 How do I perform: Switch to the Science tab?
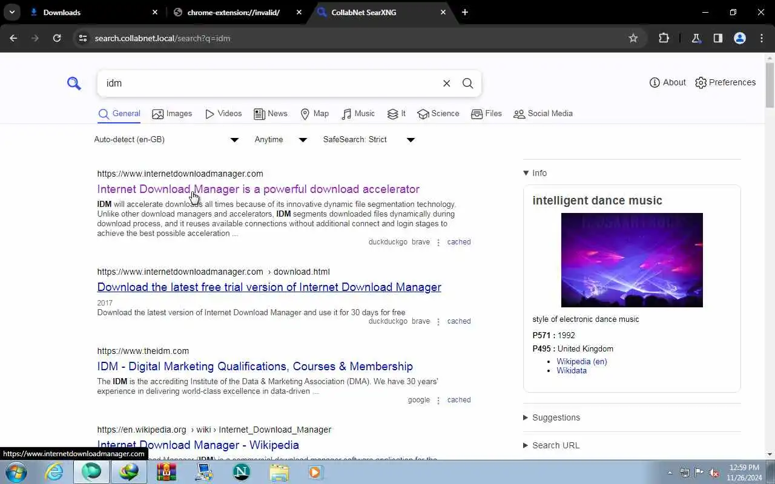pyautogui.click(x=438, y=114)
